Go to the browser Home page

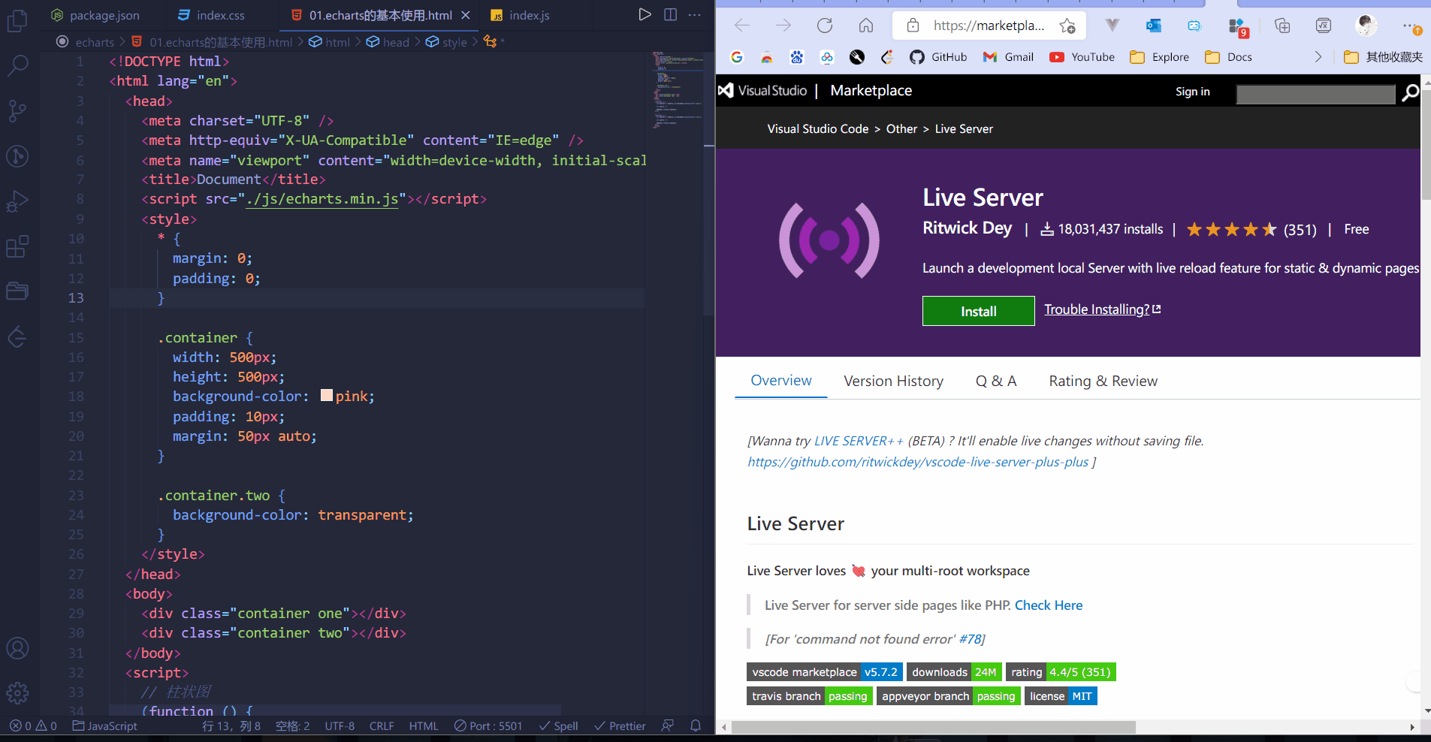(866, 26)
